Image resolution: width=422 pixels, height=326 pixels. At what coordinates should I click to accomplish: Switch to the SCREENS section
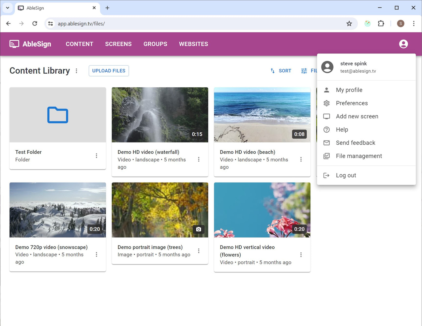[x=118, y=44]
